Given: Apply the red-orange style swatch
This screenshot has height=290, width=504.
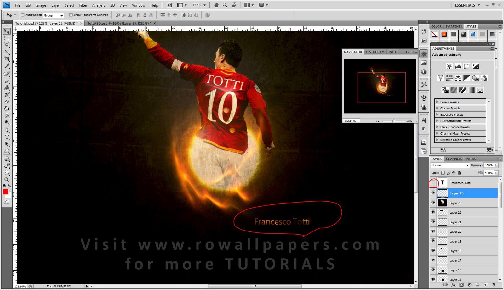Looking at the screenshot, I should click(x=444, y=34).
